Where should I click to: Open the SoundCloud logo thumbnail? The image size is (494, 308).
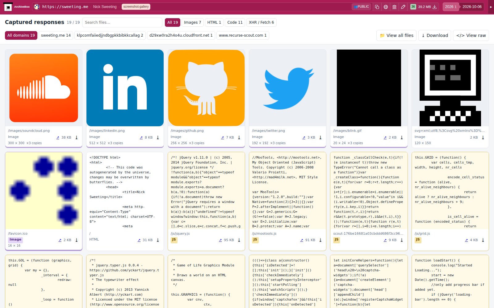pyautogui.click(x=44, y=88)
